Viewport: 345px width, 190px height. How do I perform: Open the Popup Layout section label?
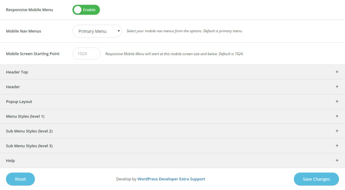[x=19, y=102]
